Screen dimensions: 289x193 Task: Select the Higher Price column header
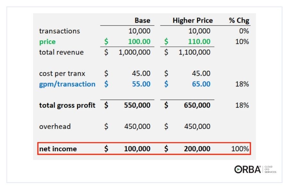pos(192,21)
